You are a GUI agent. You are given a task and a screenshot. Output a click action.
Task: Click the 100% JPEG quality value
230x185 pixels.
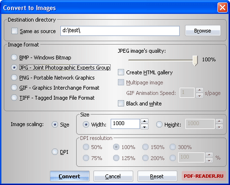[x=209, y=59]
